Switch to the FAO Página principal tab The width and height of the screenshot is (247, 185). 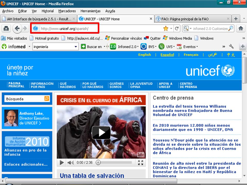[x=193, y=19]
